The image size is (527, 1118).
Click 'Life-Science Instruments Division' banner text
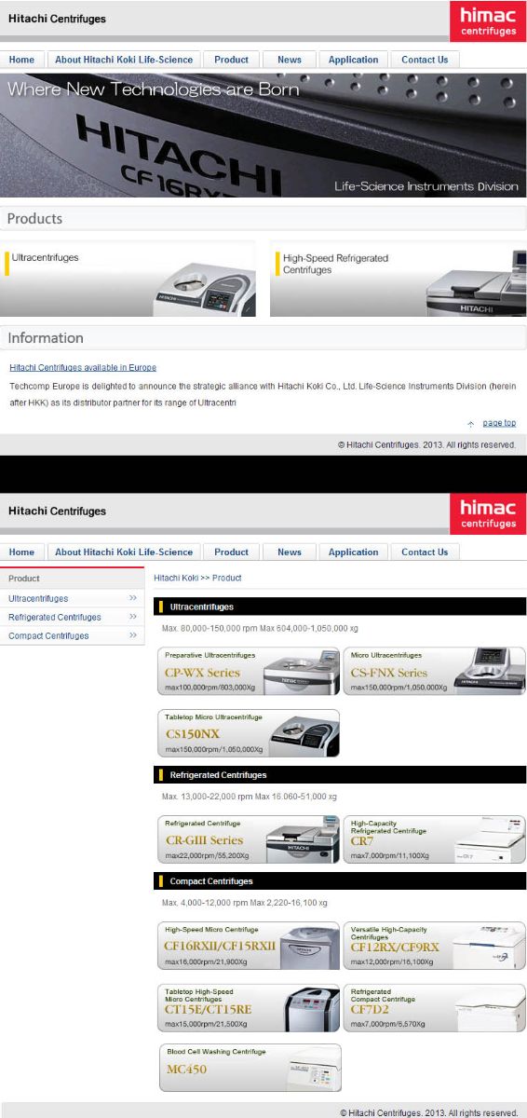pos(426,186)
